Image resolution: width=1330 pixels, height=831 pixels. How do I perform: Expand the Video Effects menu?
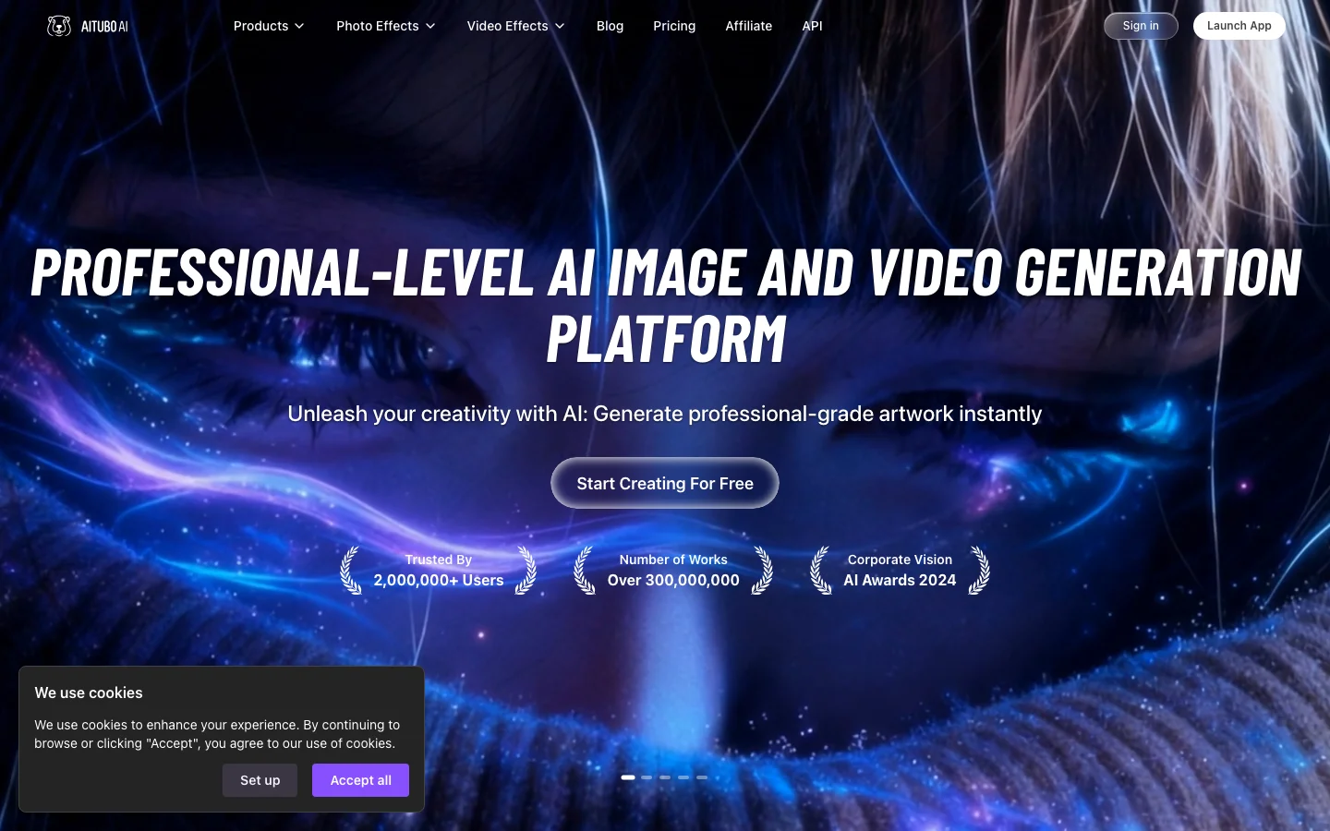pyautogui.click(x=515, y=26)
